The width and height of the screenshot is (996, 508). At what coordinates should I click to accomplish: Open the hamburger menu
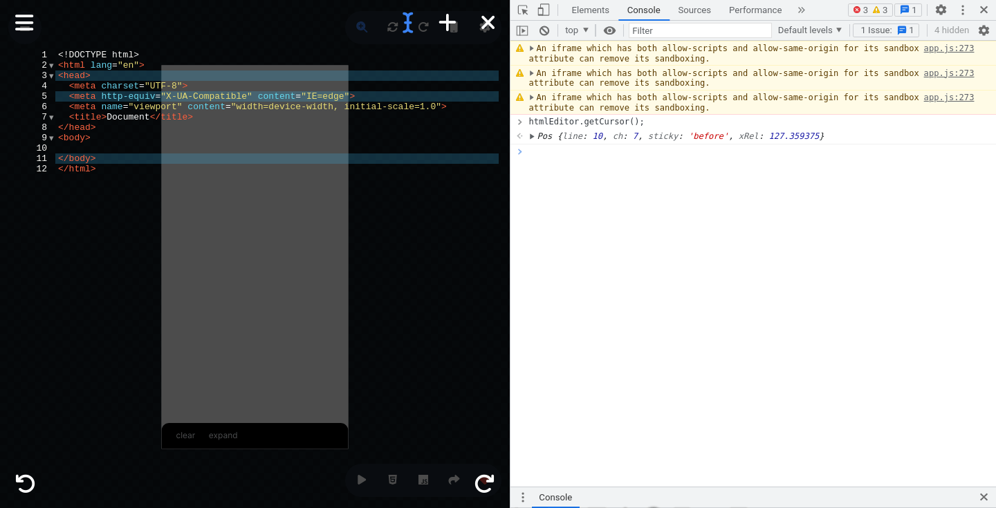click(24, 23)
